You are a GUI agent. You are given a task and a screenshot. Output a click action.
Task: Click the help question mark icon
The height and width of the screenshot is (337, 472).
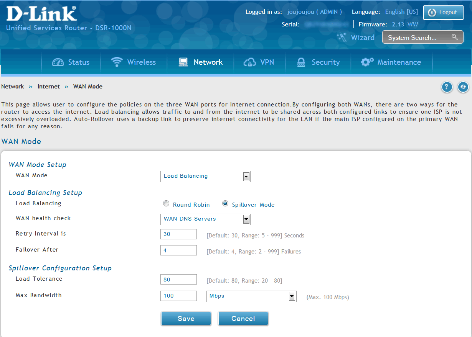[x=447, y=87]
